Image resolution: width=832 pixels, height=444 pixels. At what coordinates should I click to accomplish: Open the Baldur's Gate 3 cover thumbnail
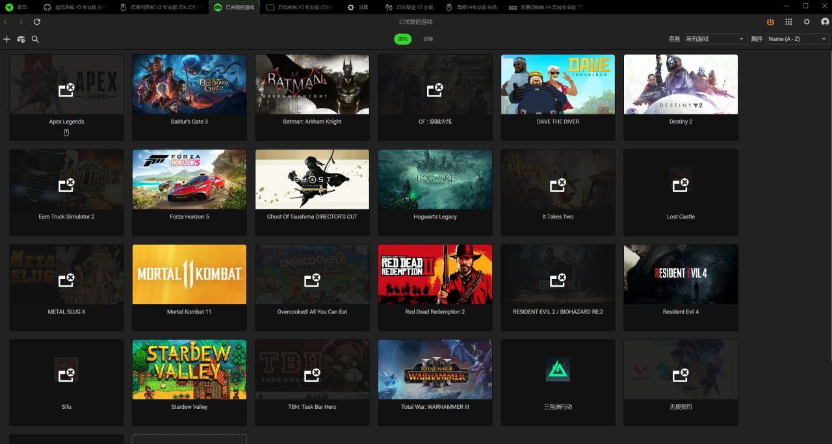189,84
